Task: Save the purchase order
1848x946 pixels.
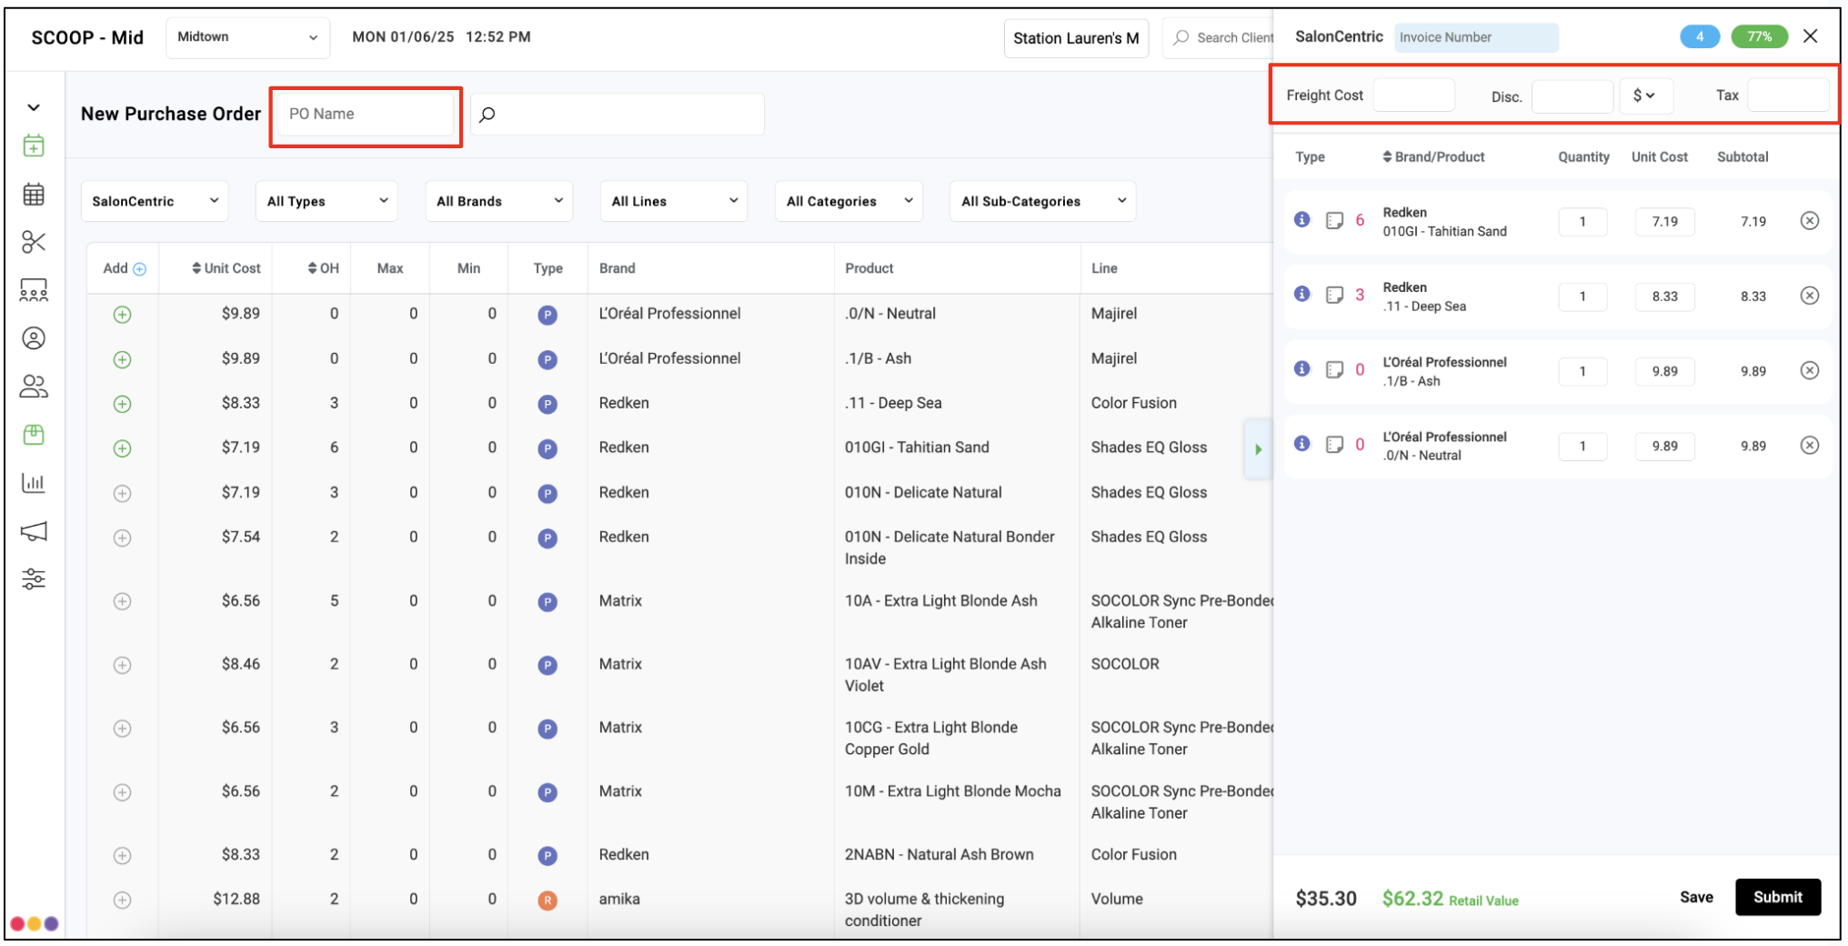Action: pyautogui.click(x=1696, y=898)
